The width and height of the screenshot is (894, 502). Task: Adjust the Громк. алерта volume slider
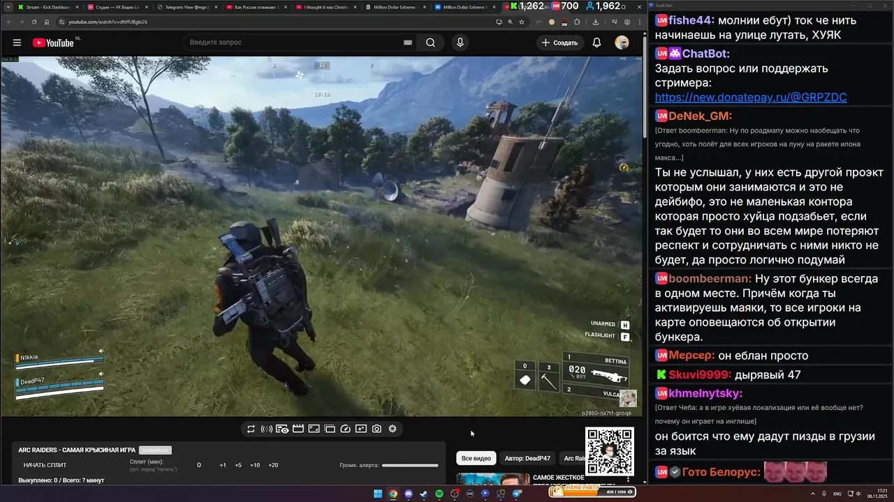point(410,465)
